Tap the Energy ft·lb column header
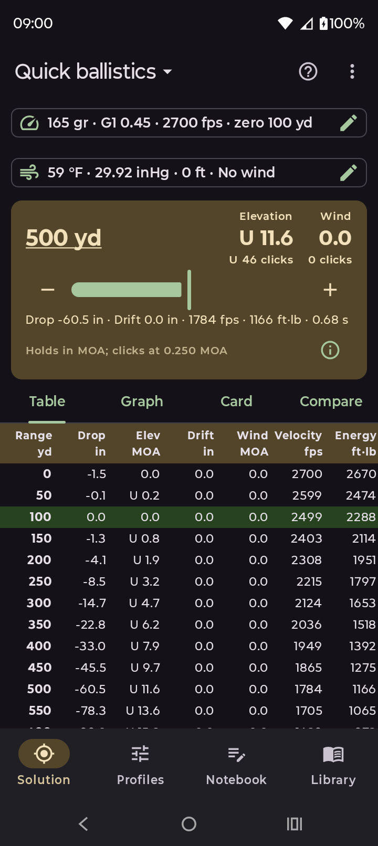 tap(355, 443)
